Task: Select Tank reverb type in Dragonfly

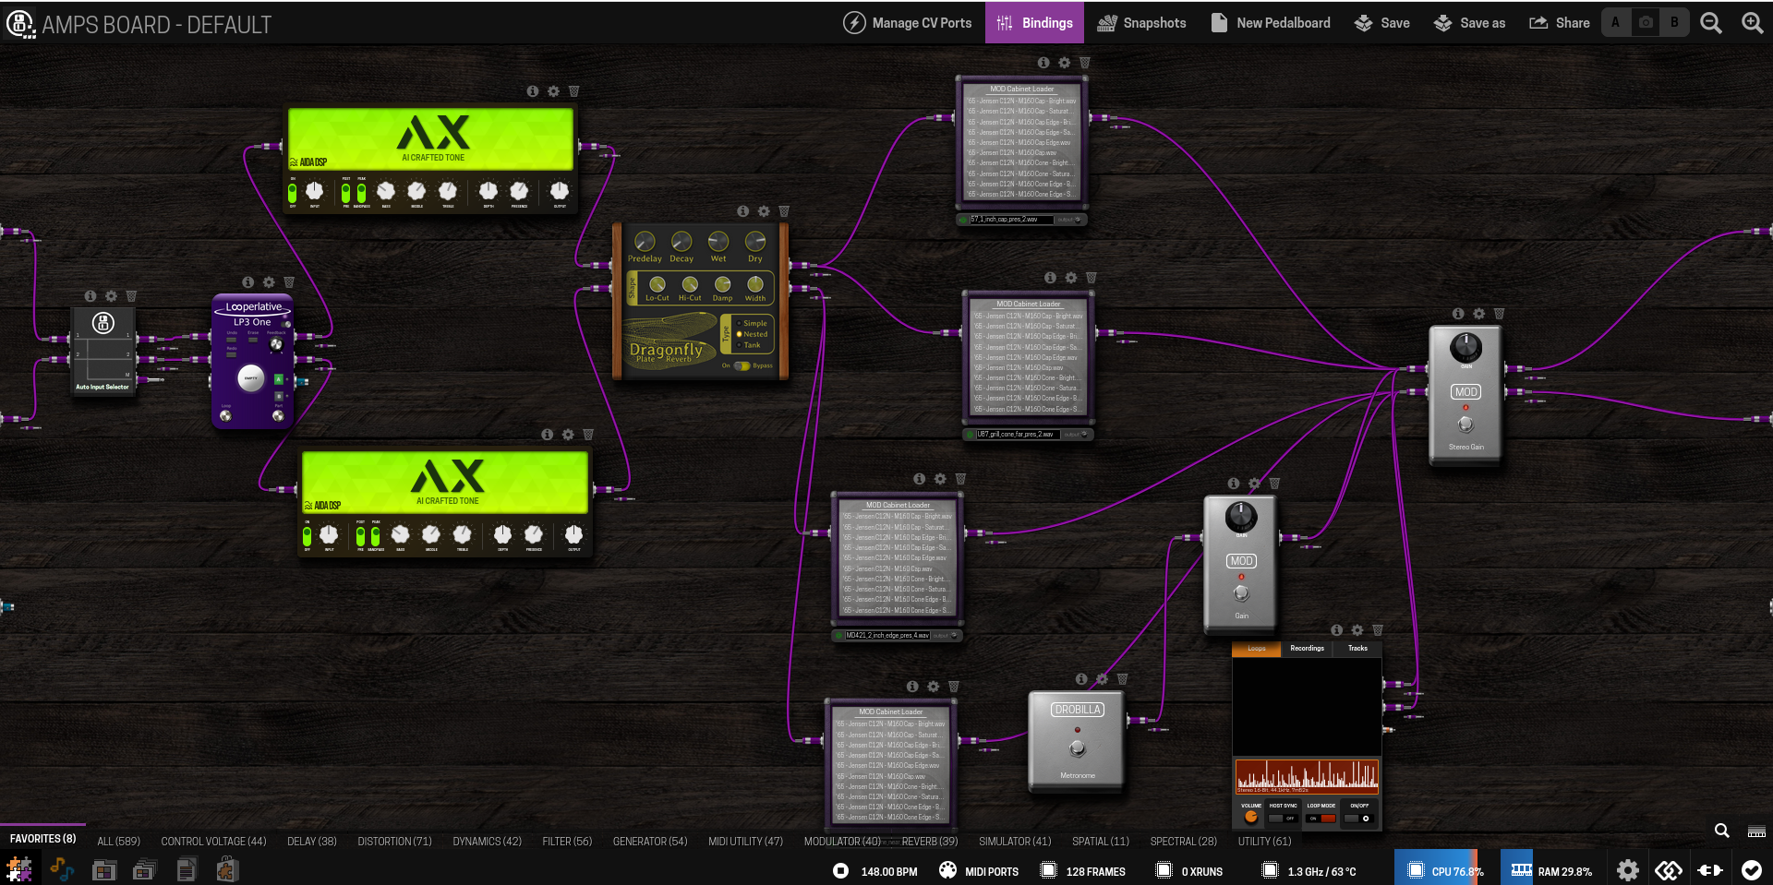Action: coord(750,345)
